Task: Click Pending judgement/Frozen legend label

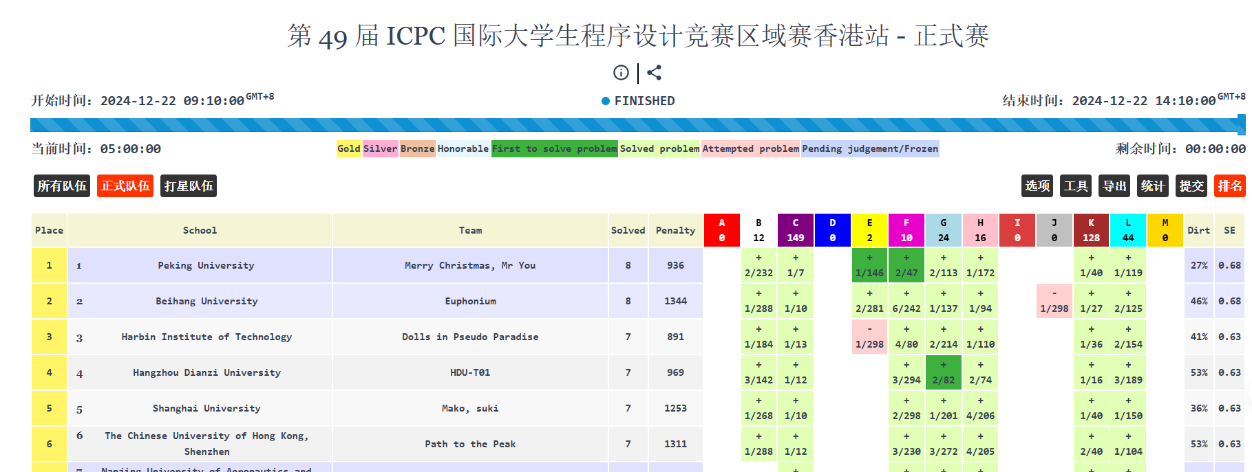Action: coord(870,148)
